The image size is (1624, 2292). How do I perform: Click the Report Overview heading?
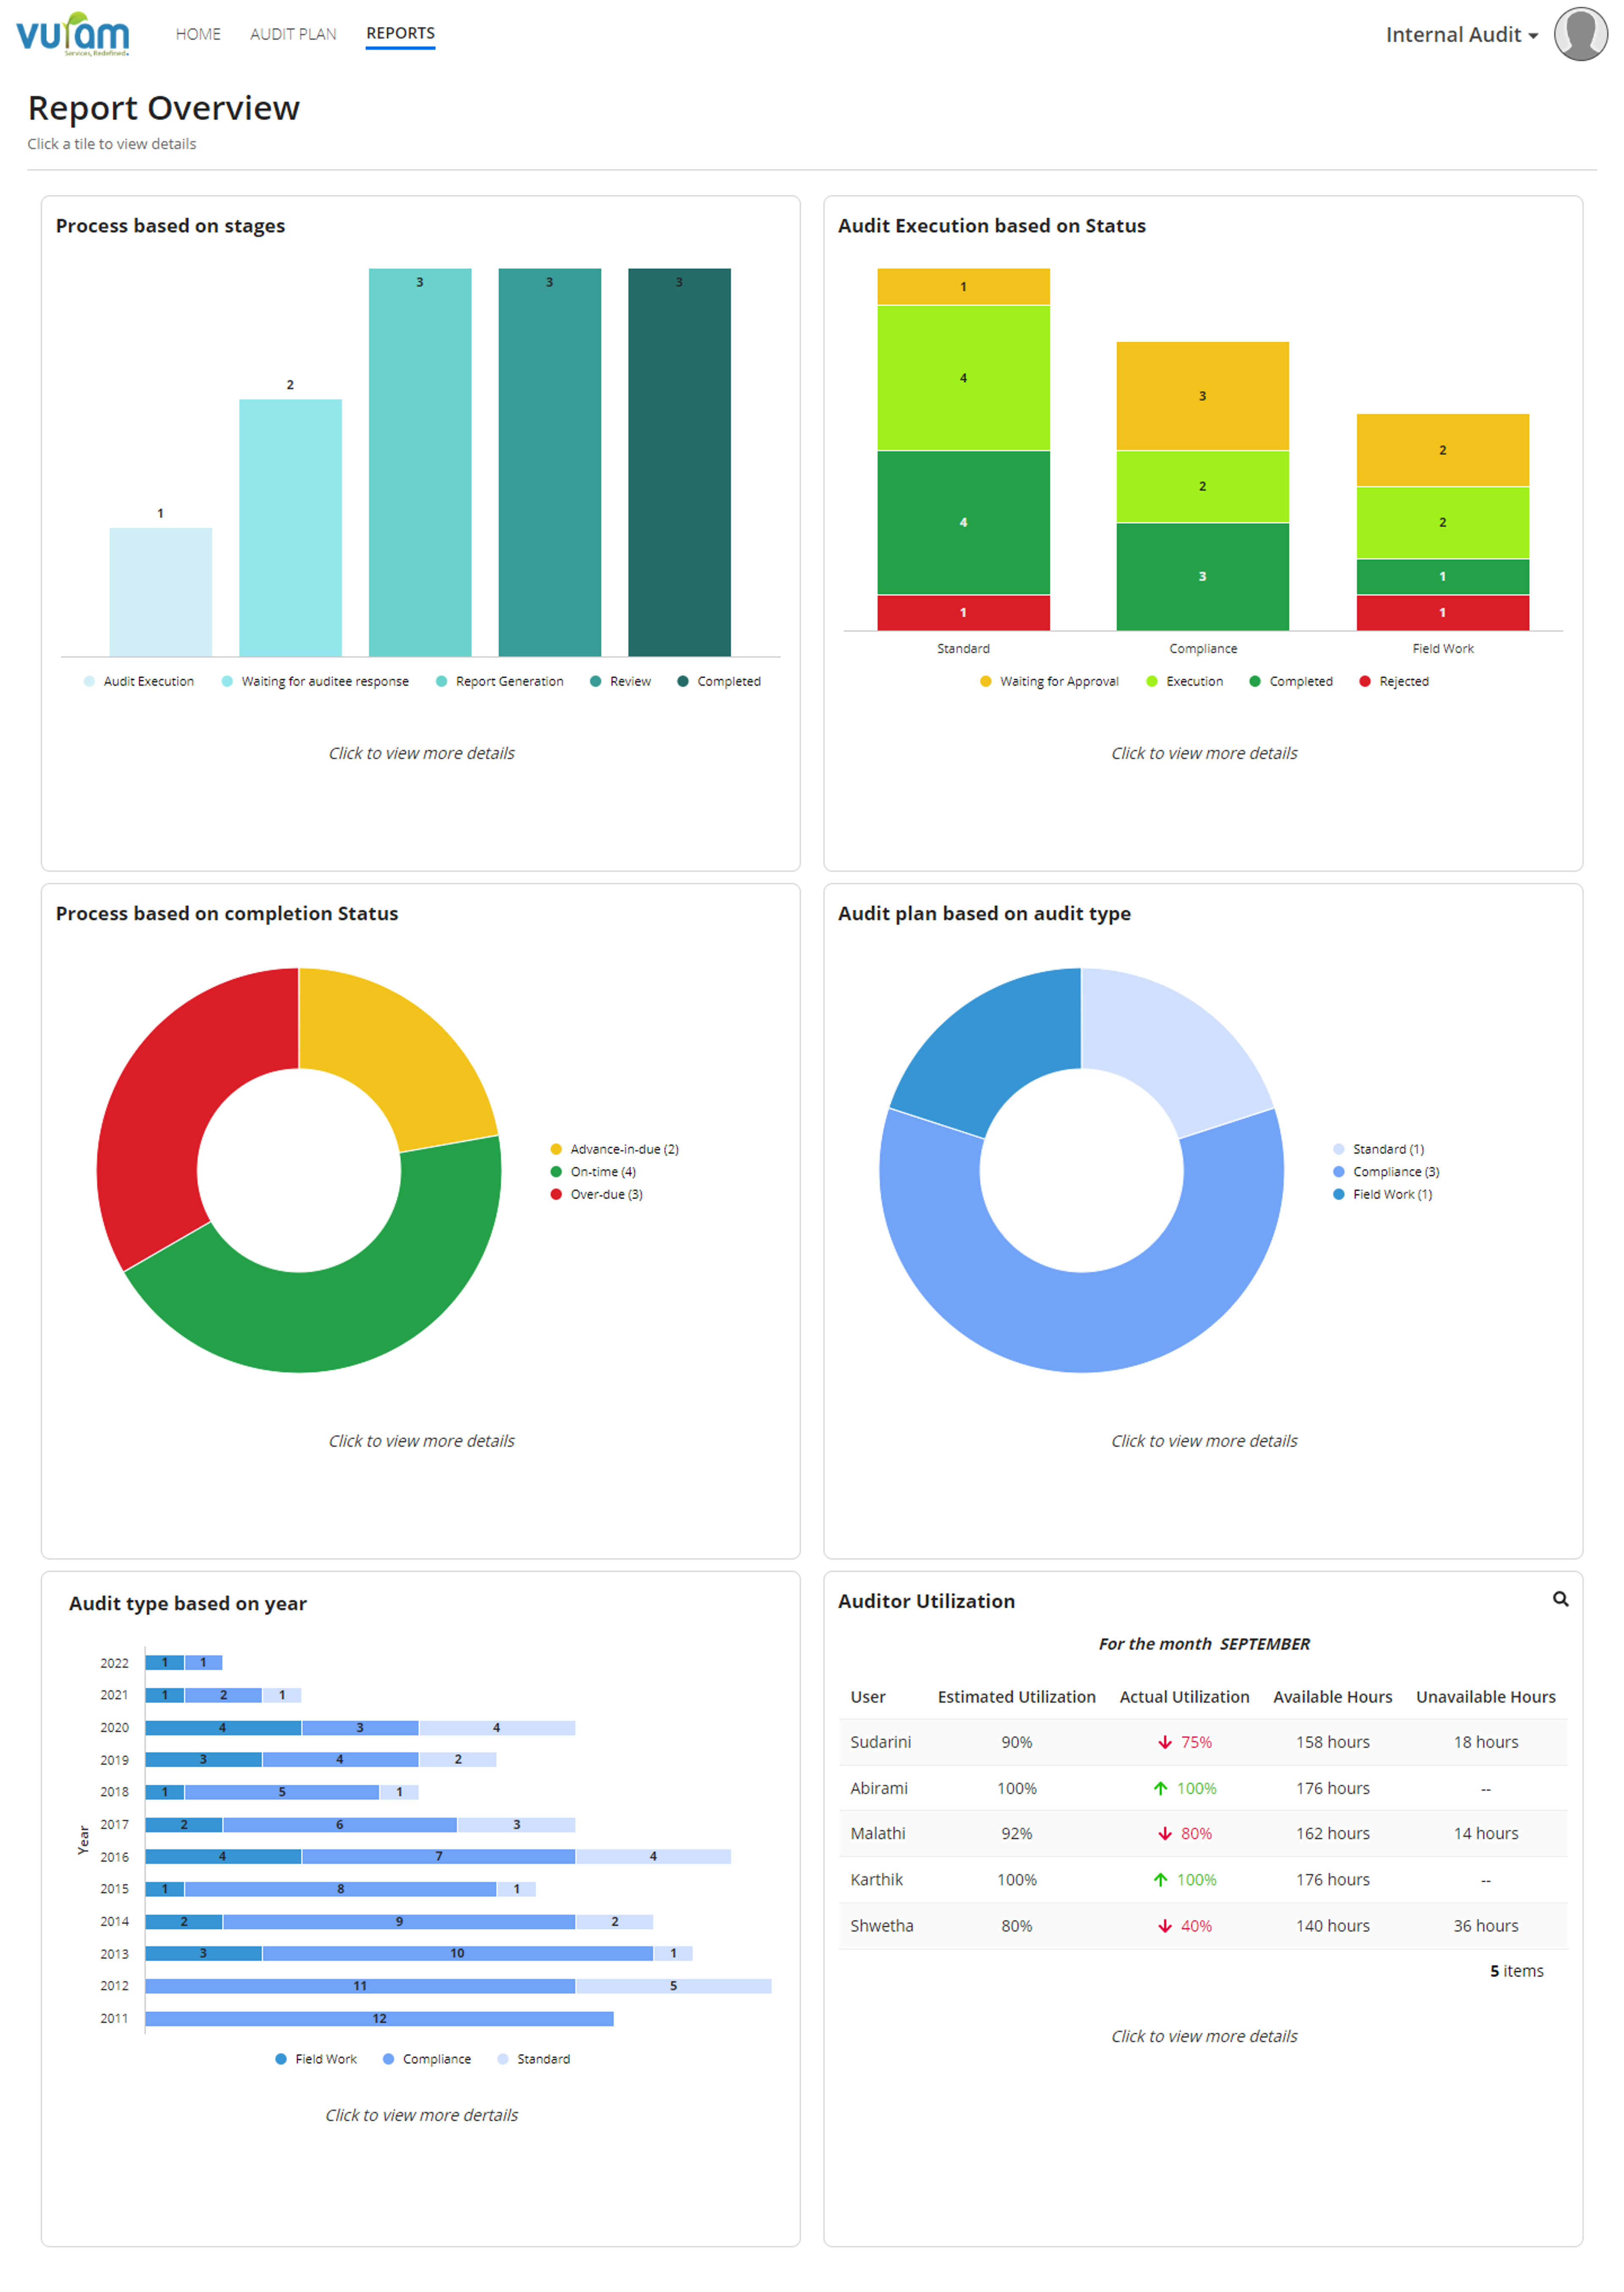pos(164,108)
